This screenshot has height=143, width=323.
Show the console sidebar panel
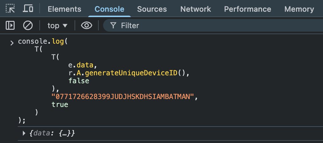10,26
